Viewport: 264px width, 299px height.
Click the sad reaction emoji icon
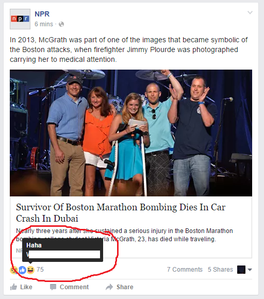[14, 270]
